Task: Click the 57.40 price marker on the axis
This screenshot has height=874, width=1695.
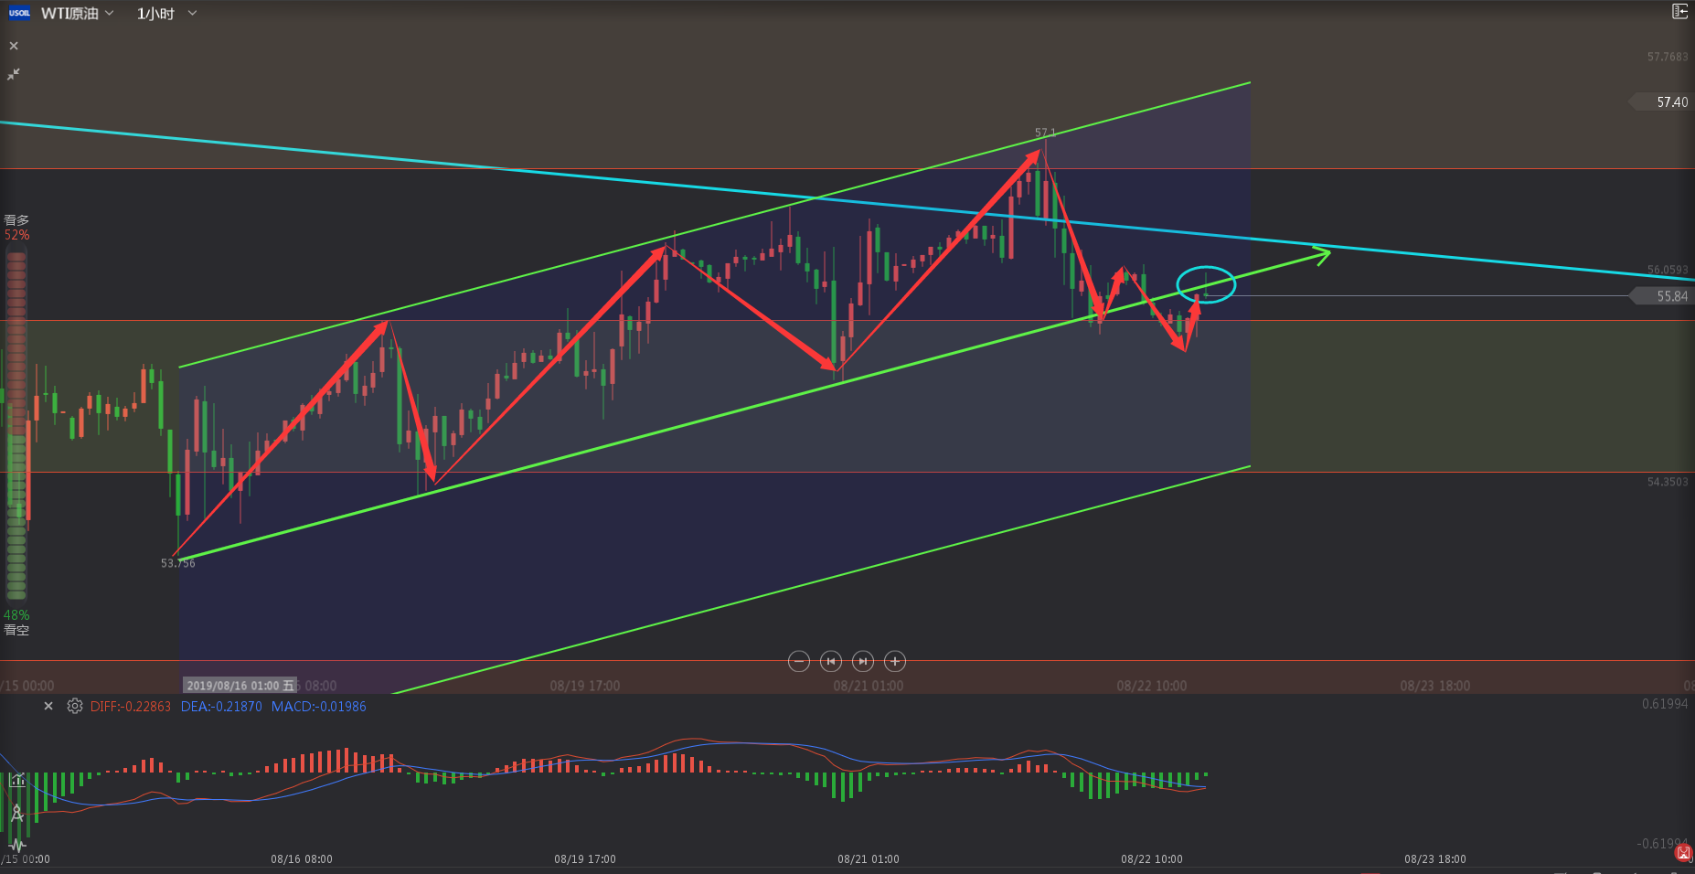Action: click(1662, 102)
